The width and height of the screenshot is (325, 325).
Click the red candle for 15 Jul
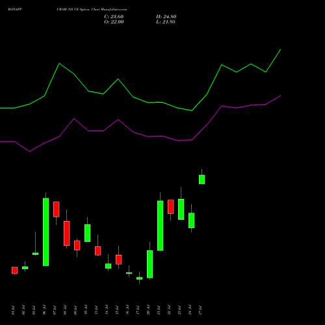point(119,259)
